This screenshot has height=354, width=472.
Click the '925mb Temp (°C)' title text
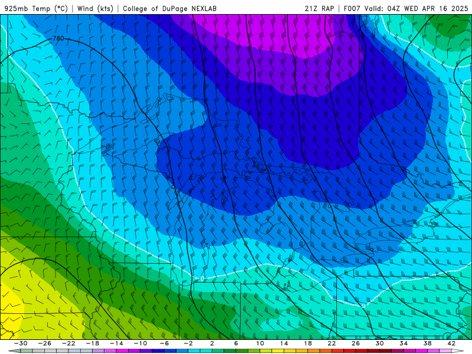click(36, 8)
